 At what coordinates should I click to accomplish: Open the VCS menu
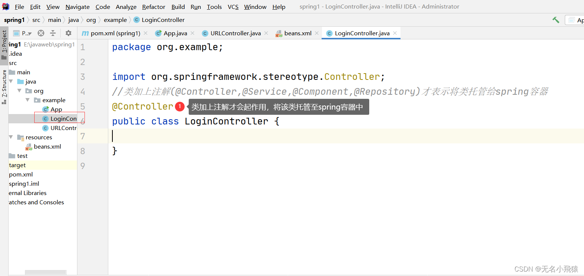233,7
